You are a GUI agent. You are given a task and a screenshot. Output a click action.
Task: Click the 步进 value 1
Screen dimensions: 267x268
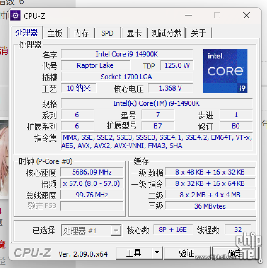point(236,115)
